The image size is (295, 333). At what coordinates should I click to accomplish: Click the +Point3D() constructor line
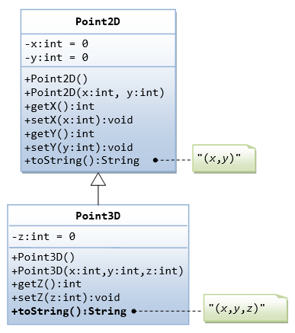pyautogui.click(x=43, y=258)
